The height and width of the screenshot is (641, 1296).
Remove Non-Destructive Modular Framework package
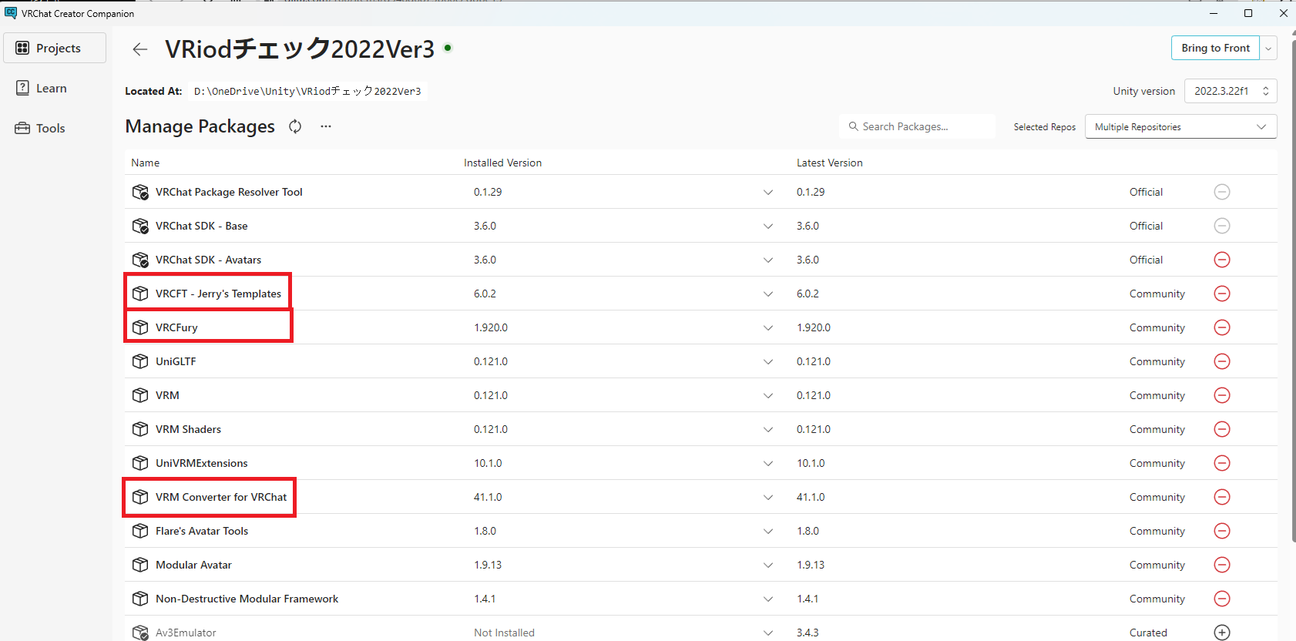click(x=1222, y=599)
